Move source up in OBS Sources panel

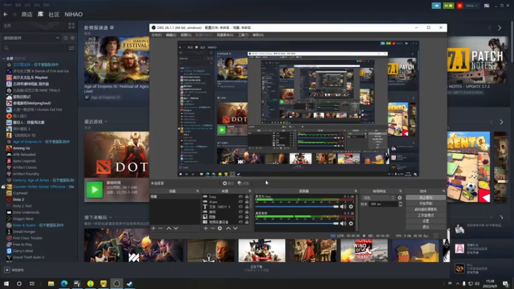[x=228, y=228]
